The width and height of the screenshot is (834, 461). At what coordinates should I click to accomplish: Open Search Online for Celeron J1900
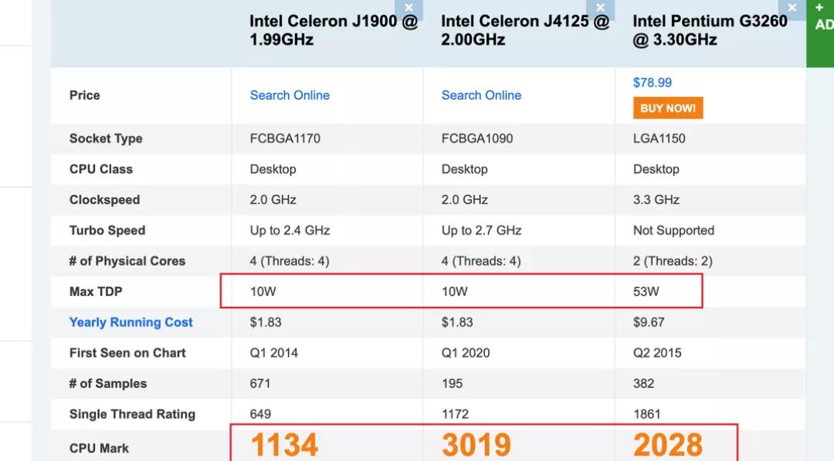290,95
